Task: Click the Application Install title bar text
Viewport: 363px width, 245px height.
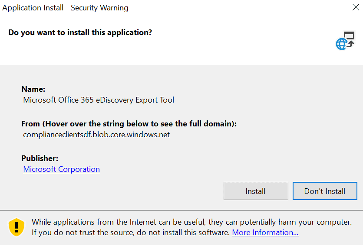Action: click(65, 8)
